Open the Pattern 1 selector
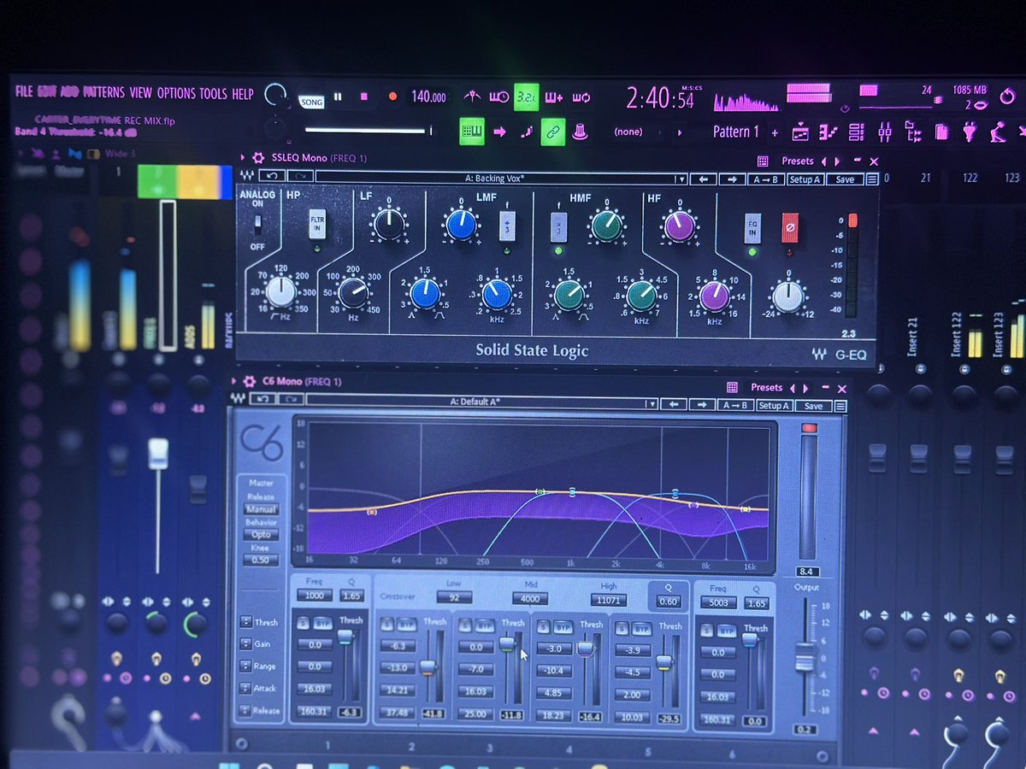Image resolution: width=1026 pixels, height=769 pixels. coord(736,132)
